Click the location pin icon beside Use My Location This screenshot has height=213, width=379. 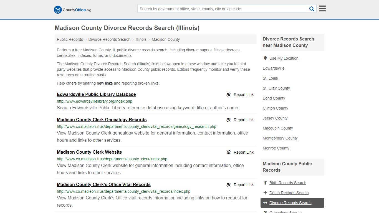pyautogui.click(x=265, y=58)
